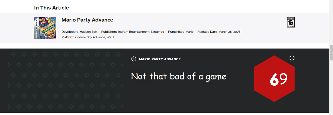Click the page vertical scrollbar thumb
333x115 pixels.
tap(331, 52)
